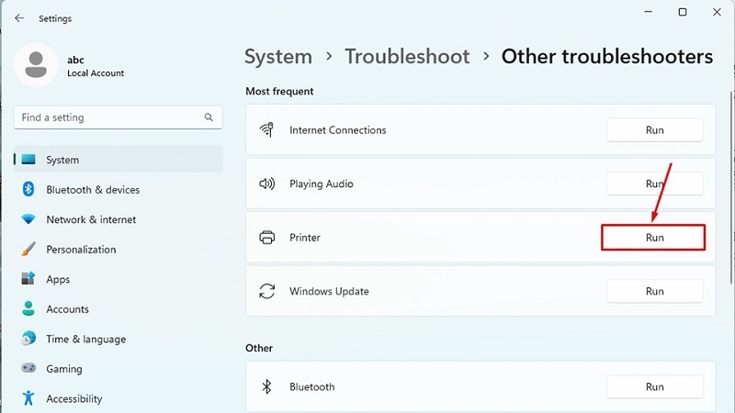Image resolution: width=735 pixels, height=413 pixels.
Task: Run the Bluetooth troubleshooter
Action: (654, 386)
